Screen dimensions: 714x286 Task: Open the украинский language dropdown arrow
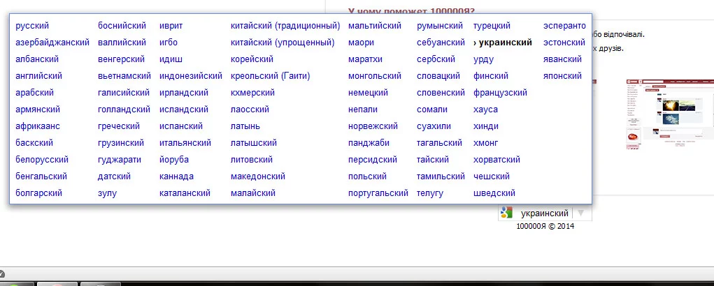tap(580, 213)
